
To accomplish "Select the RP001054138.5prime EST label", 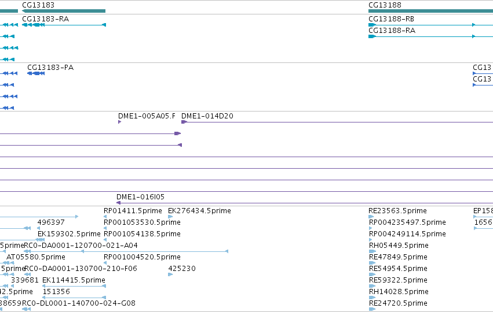I will (142, 234).
